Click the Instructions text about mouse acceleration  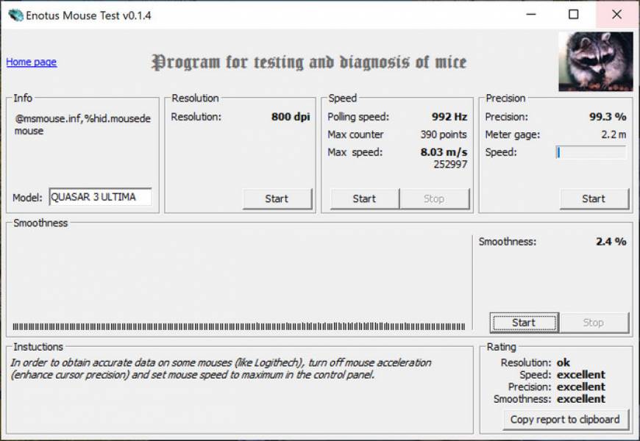coord(221,367)
